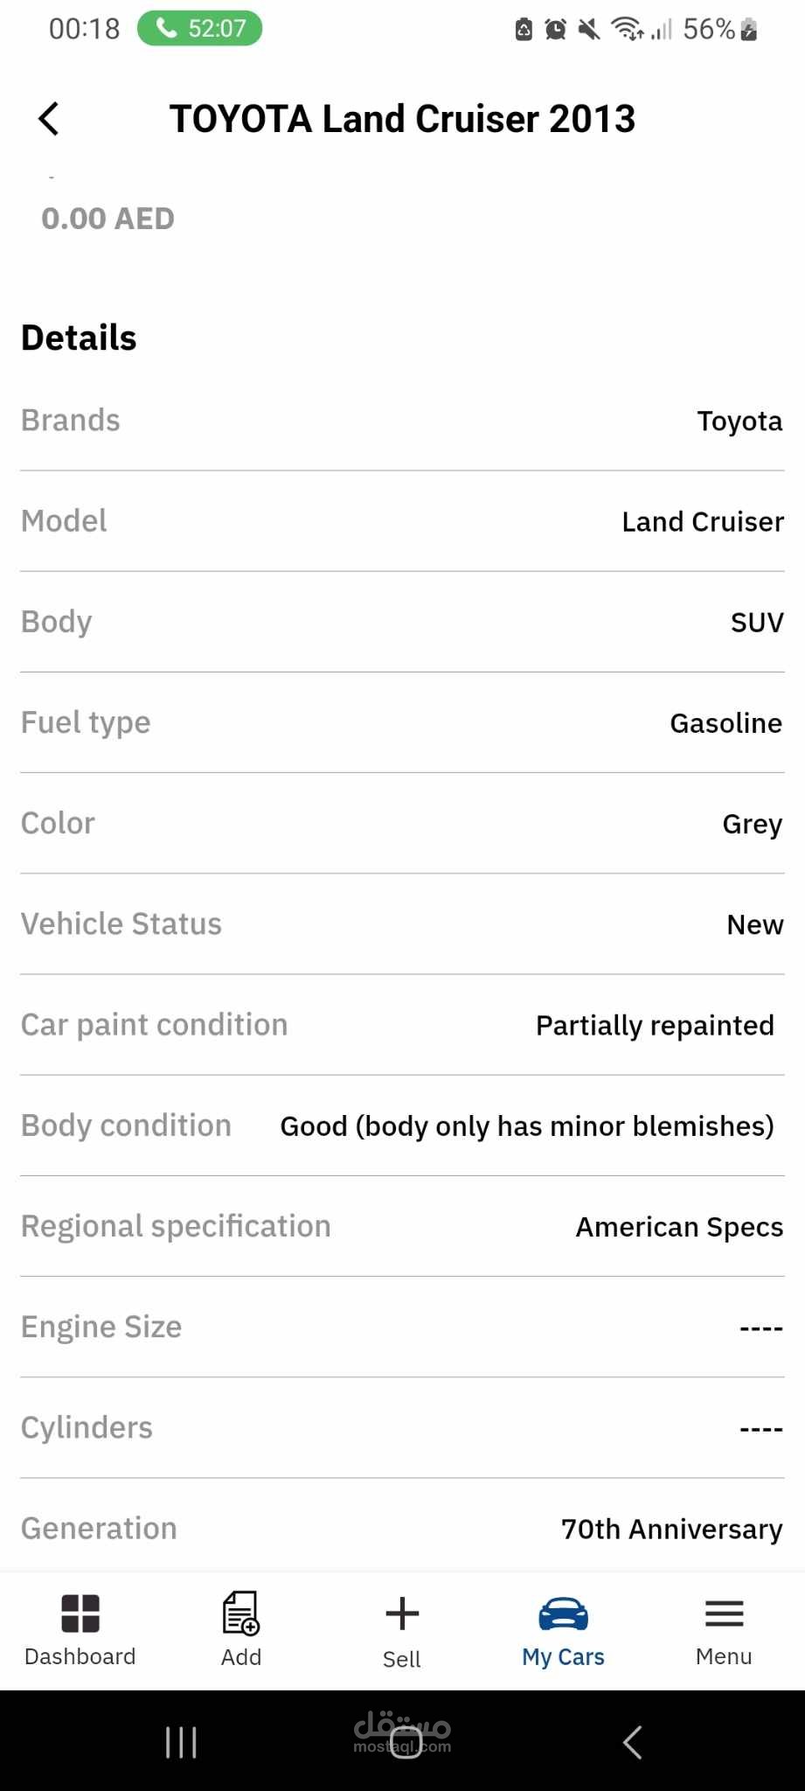Viewport: 805px width, 1791px height.
Task: Tap the American Specs regional specification
Action: pos(679,1227)
